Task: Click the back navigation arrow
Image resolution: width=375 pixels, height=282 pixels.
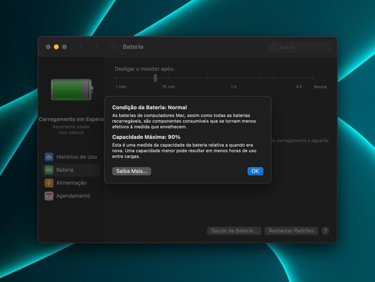Action: (82, 47)
